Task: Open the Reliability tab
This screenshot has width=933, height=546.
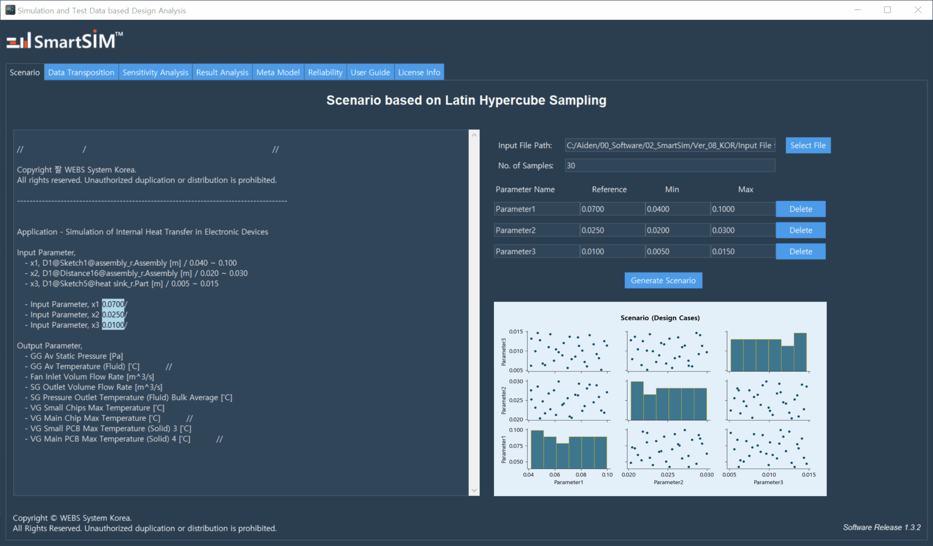Action: coord(325,72)
